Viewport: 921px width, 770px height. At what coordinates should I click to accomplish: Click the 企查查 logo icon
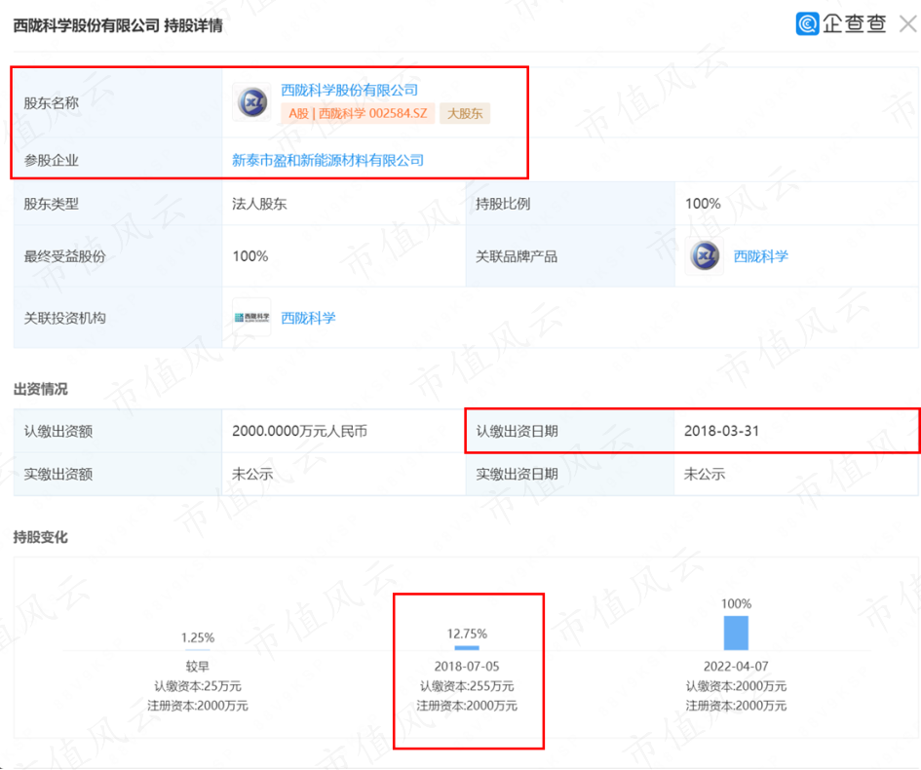(x=807, y=23)
